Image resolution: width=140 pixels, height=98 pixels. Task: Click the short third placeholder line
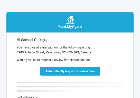44,91
